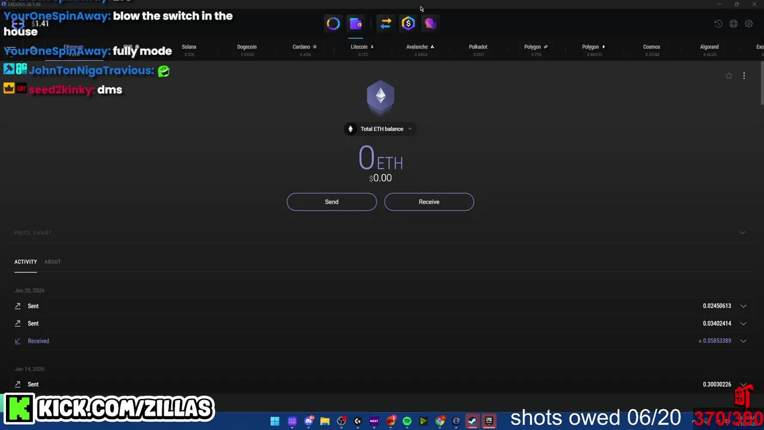Open the Exchange swap arrows icon

[386, 23]
